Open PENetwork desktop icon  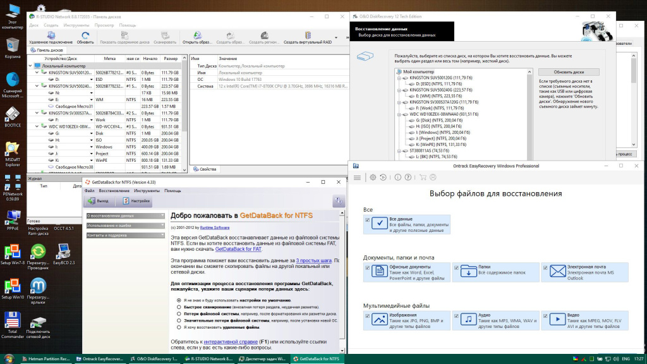(x=13, y=188)
